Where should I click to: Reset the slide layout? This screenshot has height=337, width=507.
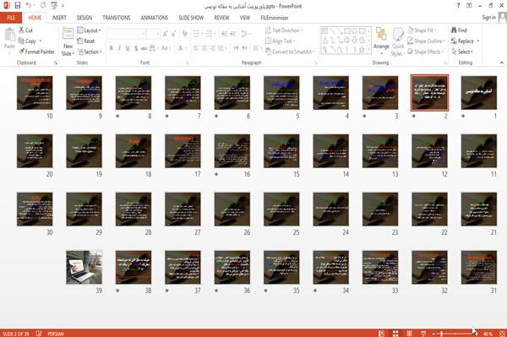[x=86, y=41]
